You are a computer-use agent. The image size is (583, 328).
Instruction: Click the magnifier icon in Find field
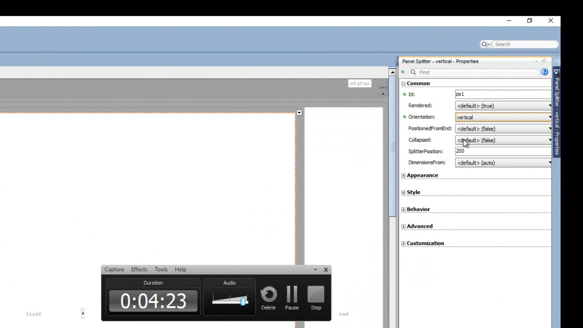tap(413, 72)
